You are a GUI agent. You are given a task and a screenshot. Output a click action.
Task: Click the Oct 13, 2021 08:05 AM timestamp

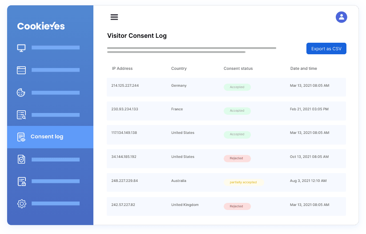[x=309, y=157]
